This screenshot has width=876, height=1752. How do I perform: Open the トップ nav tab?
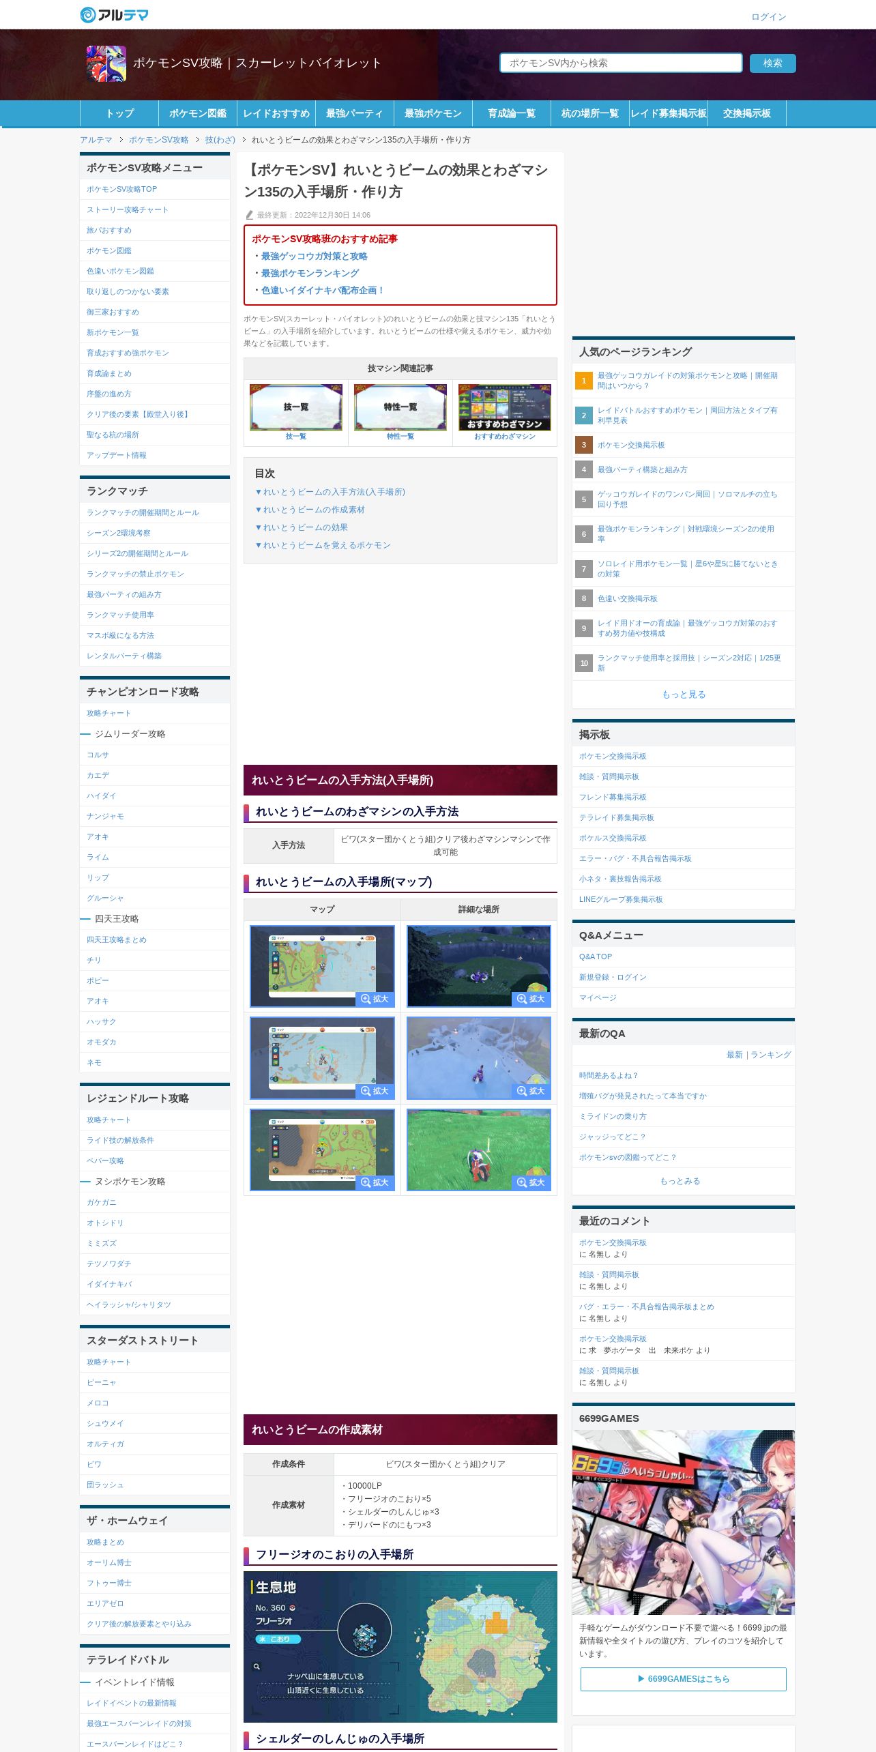tap(119, 113)
